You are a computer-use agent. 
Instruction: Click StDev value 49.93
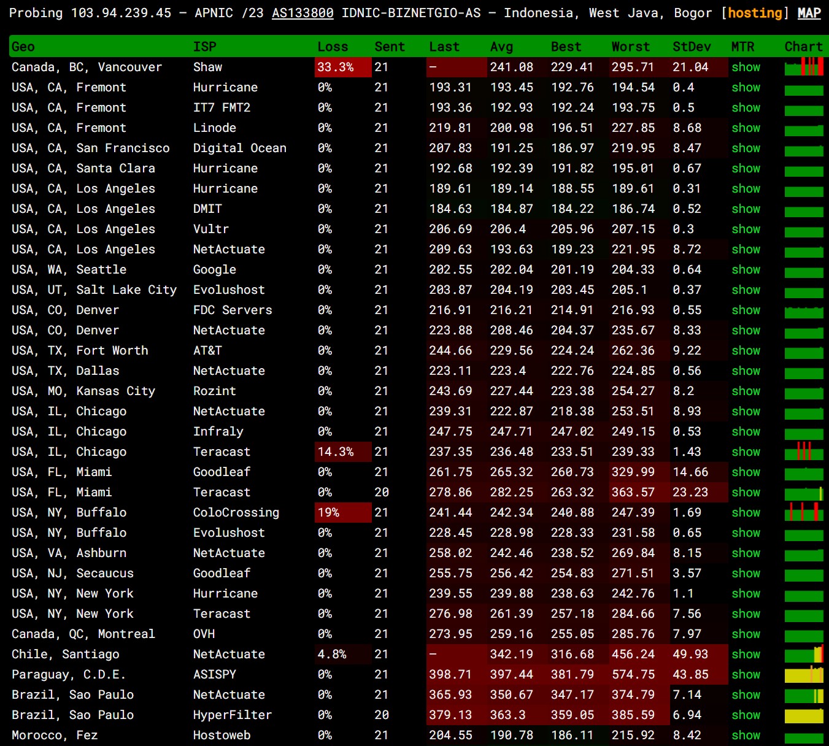pyautogui.click(x=690, y=654)
